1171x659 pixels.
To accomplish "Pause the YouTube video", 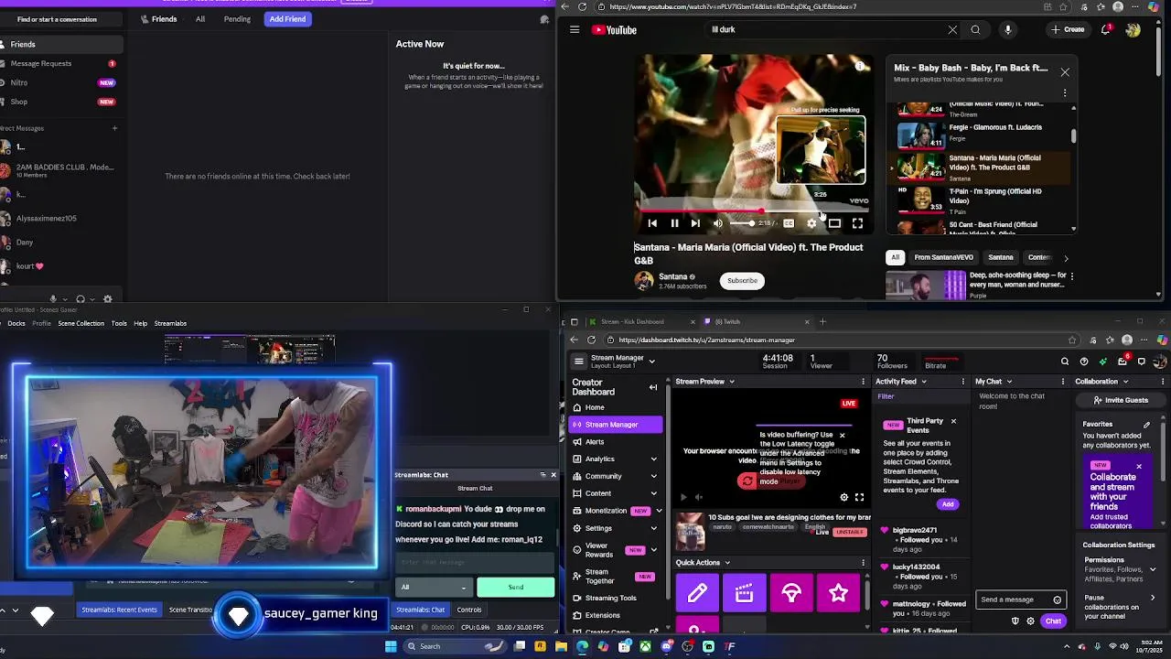I will (x=674, y=223).
